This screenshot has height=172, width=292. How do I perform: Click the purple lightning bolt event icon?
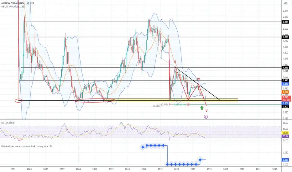coord(206,117)
